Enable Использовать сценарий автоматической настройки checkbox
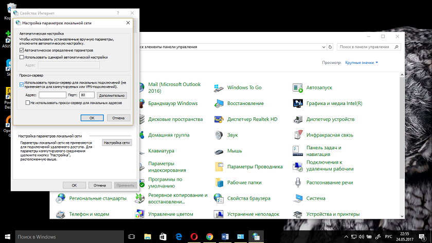 tap(22, 58)
